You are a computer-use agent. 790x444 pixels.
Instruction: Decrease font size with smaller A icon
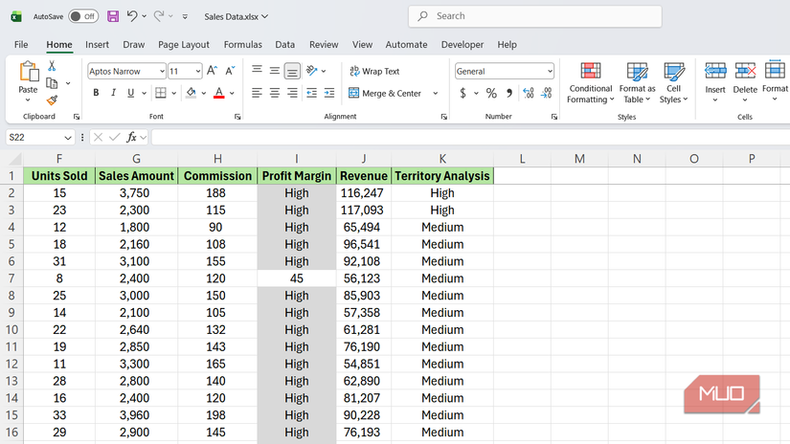(230, 71)
